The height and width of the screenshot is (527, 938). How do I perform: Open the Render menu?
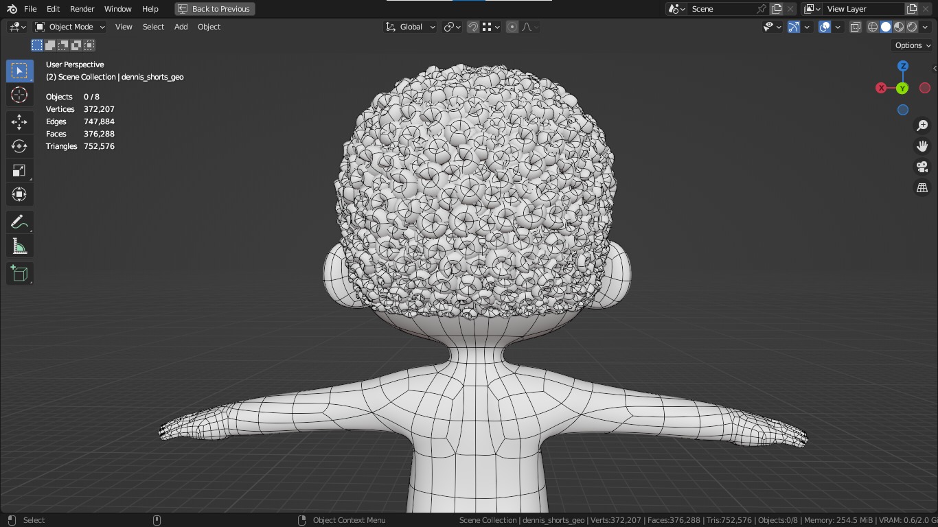click(x=82, y=9)
